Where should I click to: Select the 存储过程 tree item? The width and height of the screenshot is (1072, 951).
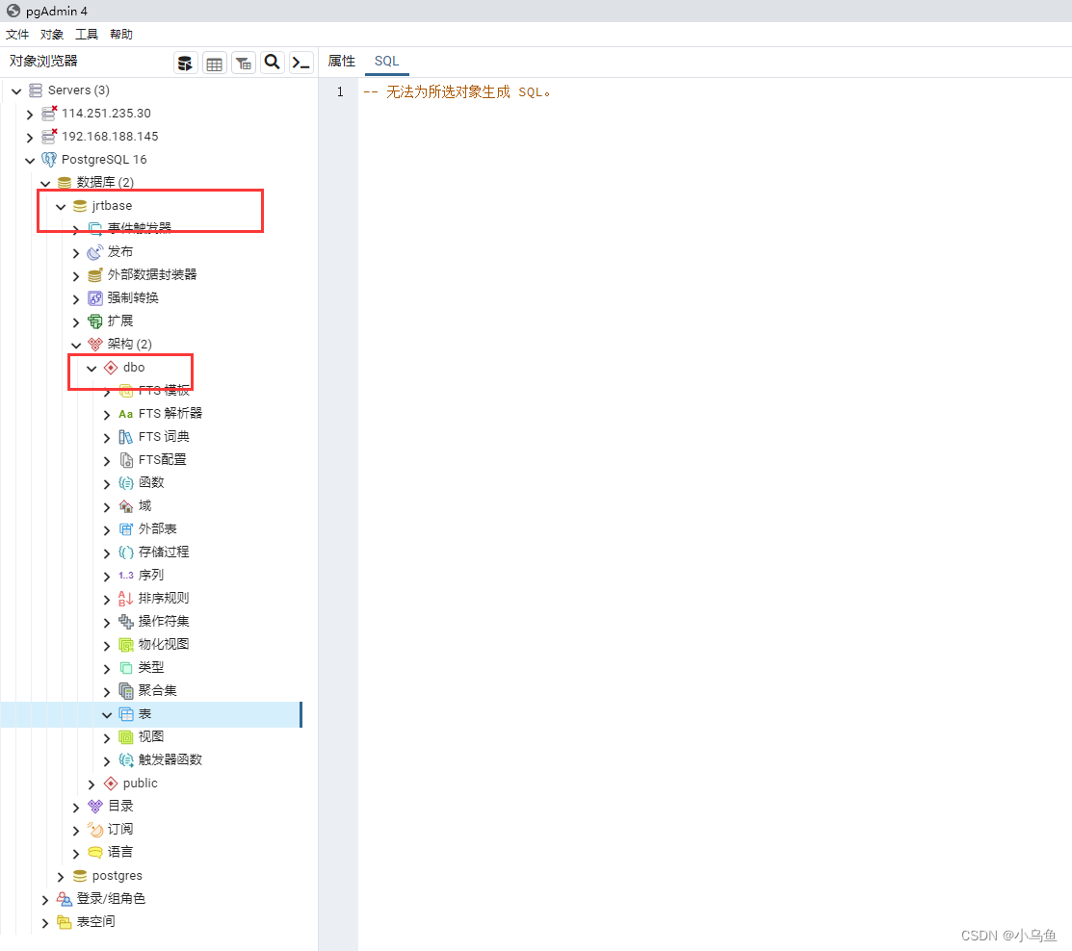click(164, 552)
